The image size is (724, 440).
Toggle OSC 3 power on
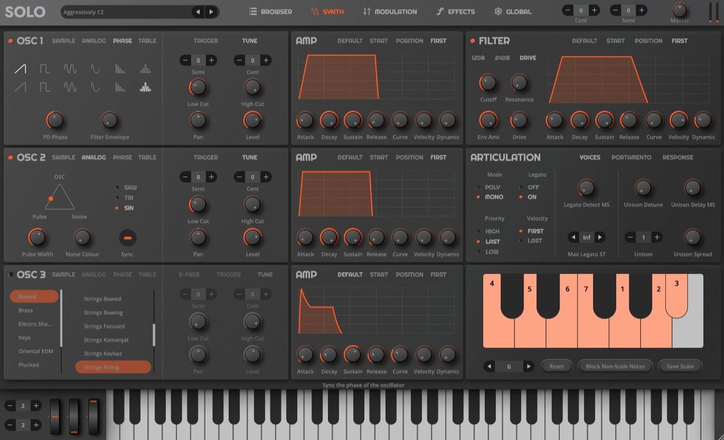pos(11,275)
